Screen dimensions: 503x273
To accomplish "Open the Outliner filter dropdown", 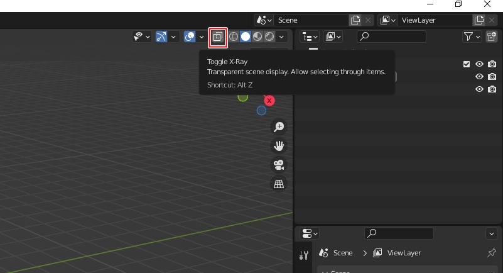I will point(472,36).
